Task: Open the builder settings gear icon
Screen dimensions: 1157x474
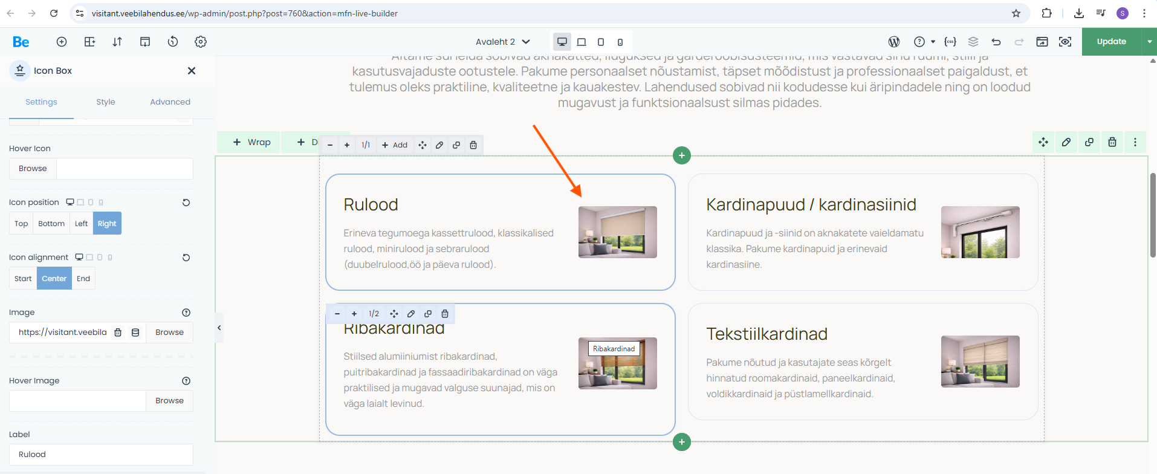Action: (x=201, y=42)
